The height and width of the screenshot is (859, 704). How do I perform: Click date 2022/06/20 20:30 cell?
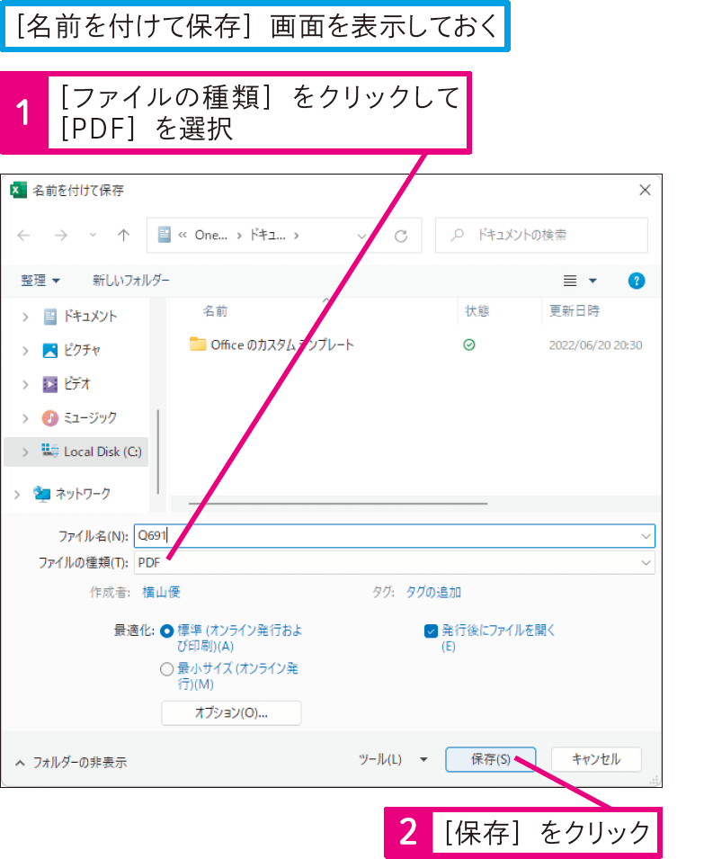595,345
